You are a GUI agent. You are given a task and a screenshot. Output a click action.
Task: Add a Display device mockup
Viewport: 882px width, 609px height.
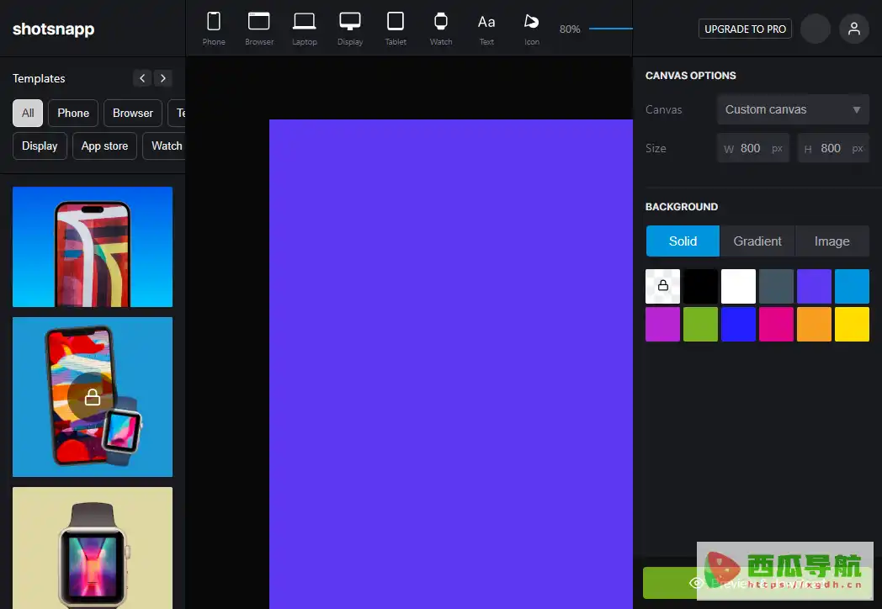[x=350, y=29]
